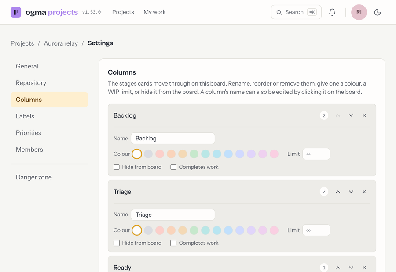The image size is (396, 272).
Task: Pick the grey colour swatch for Backlog
Action: (x=148, y=154)
